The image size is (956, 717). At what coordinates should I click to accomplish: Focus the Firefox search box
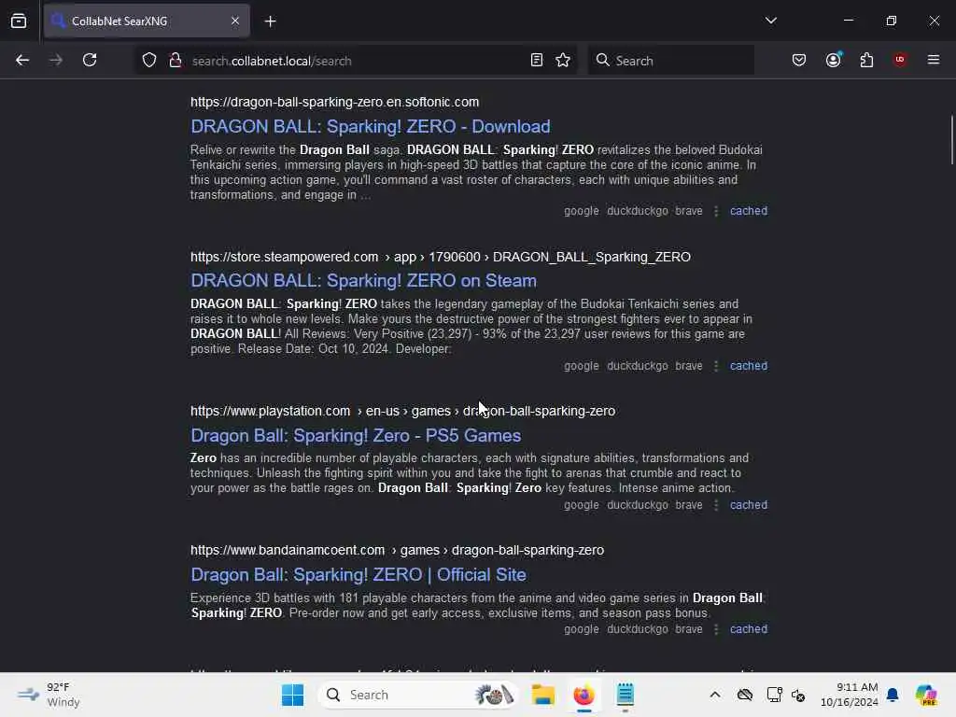pyautogui.click(x=670, y=61)
